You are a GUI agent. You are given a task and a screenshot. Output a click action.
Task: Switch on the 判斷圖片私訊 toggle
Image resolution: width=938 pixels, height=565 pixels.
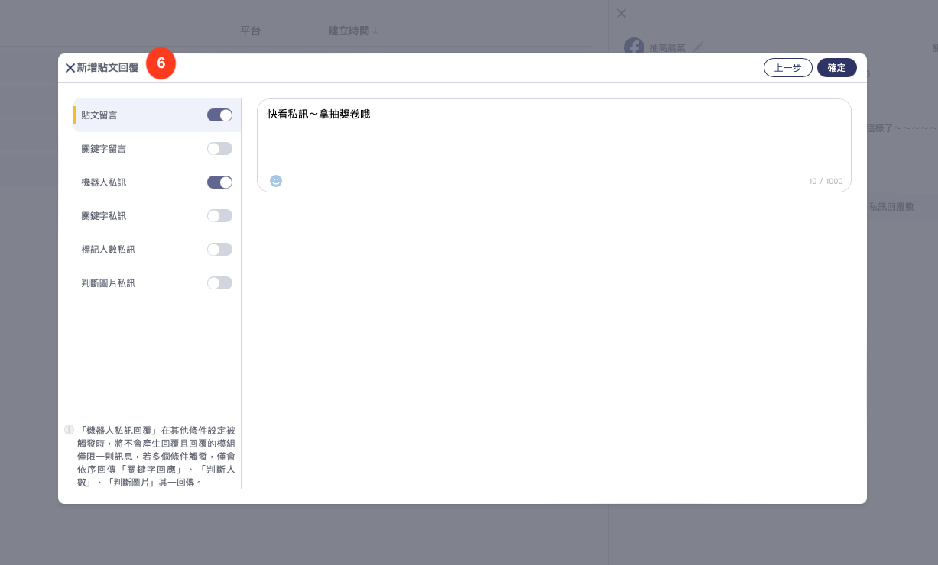[x=219, y=283]
